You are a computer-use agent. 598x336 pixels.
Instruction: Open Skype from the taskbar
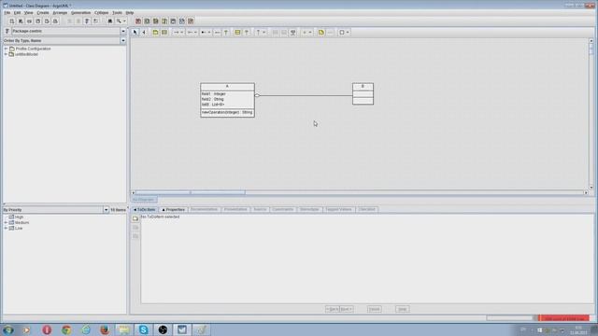143,329
